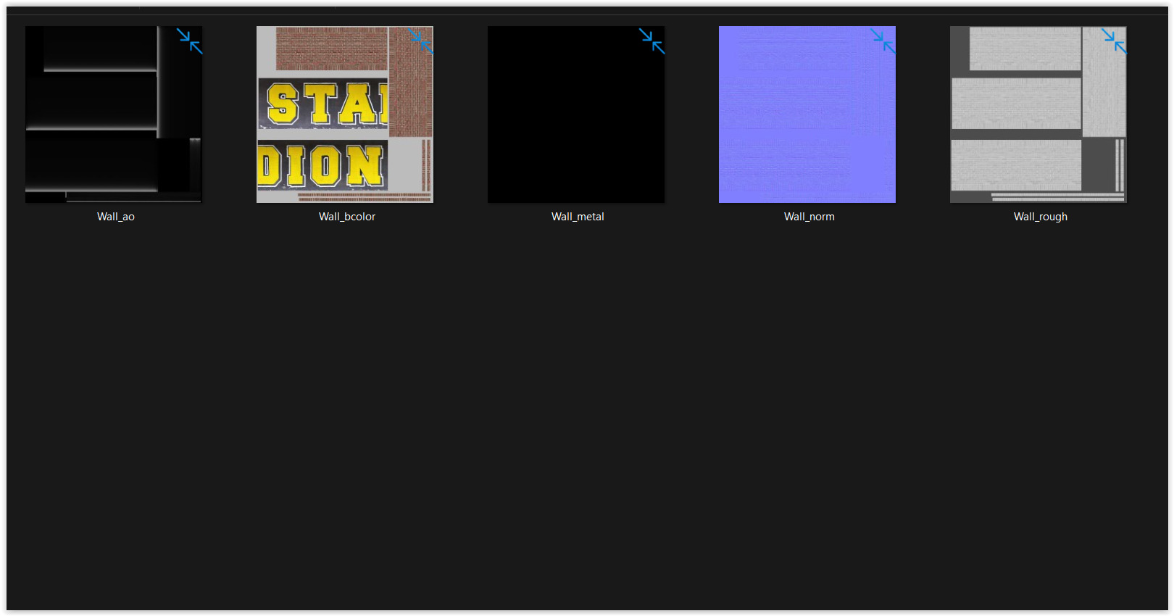1174x616 pixels.
Task: Click the file name text Wall_bcolor
Action: (x=347, y=217)
